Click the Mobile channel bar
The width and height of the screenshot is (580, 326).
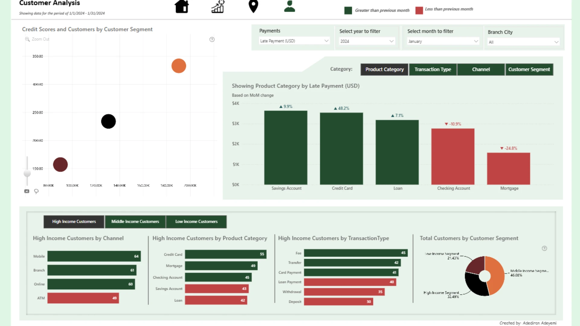94,256
